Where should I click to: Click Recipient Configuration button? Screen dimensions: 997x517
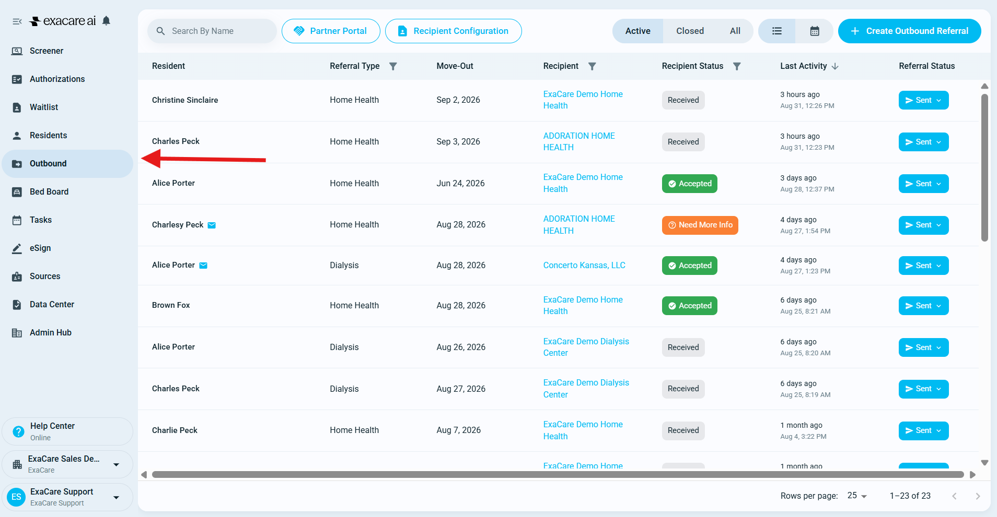click(x=453, y=31)
